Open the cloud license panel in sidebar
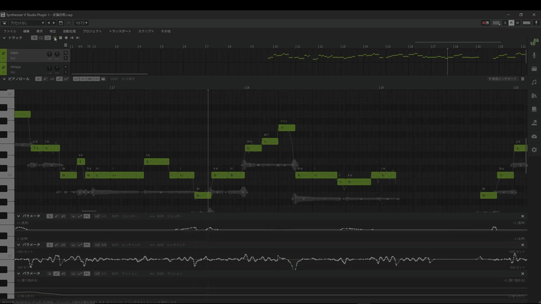The image size is (541, 304). pyautogui.click(x=534, y=136)
